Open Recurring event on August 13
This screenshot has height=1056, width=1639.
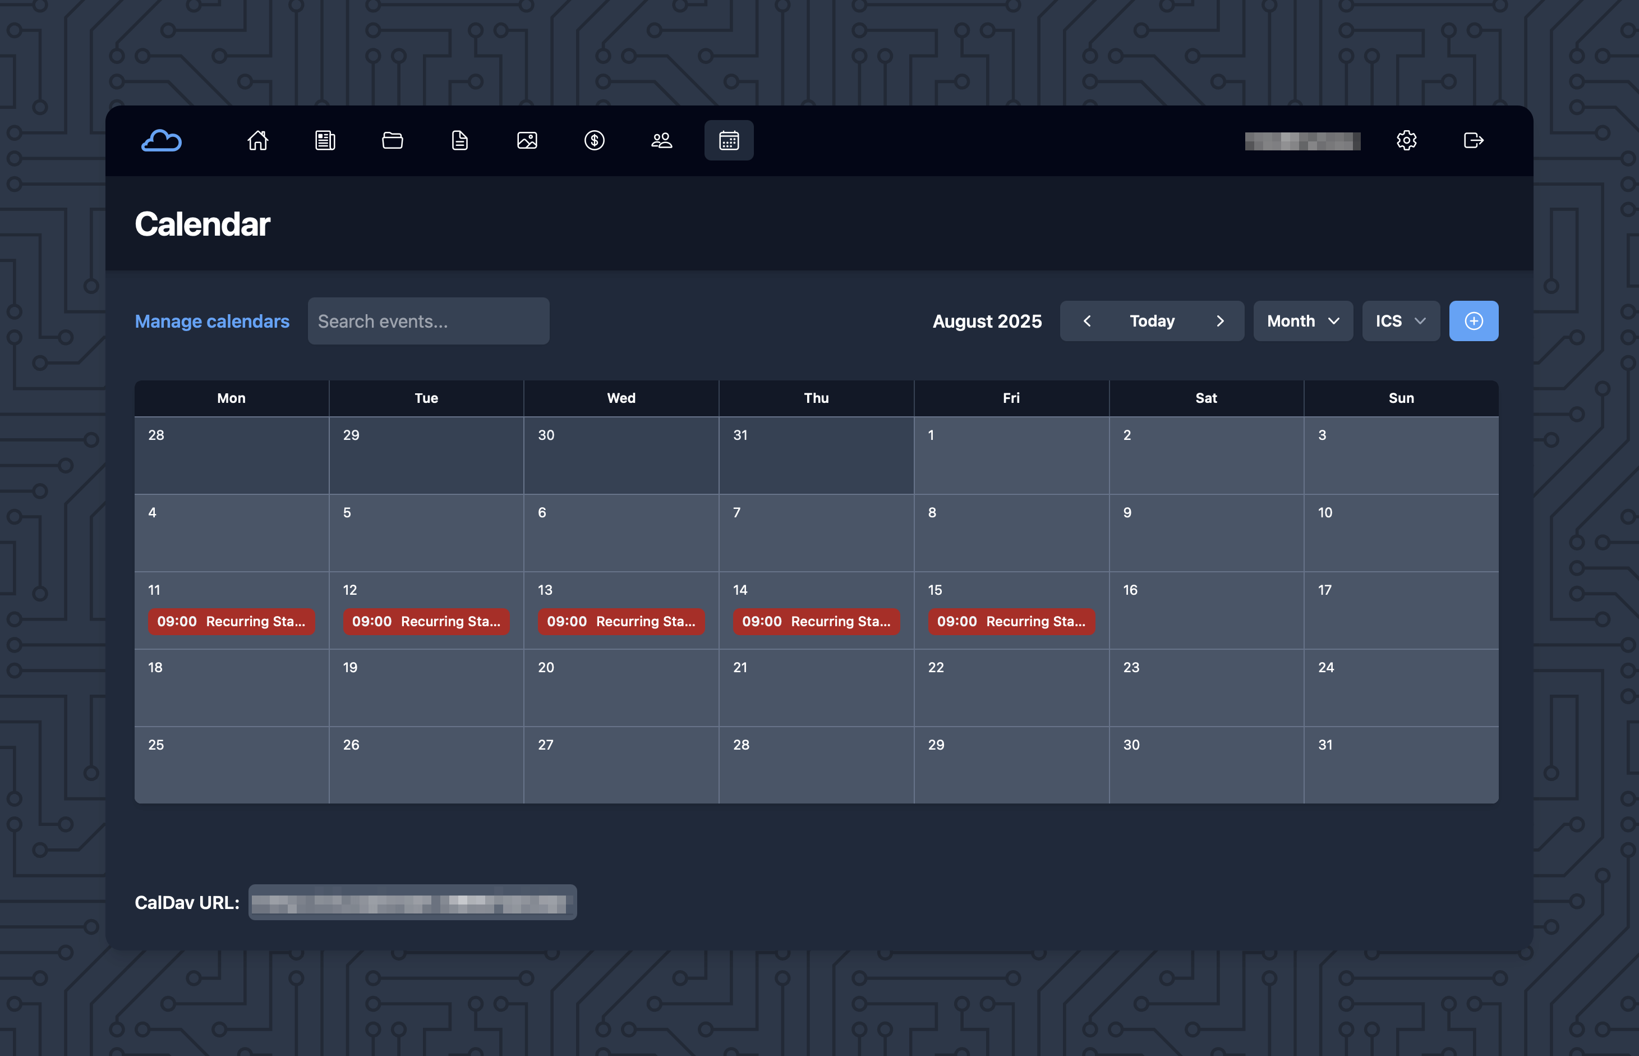click(621, 621)
